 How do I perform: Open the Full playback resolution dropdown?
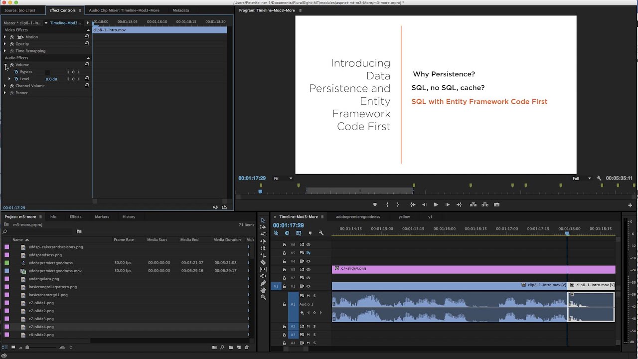[582, 178]
